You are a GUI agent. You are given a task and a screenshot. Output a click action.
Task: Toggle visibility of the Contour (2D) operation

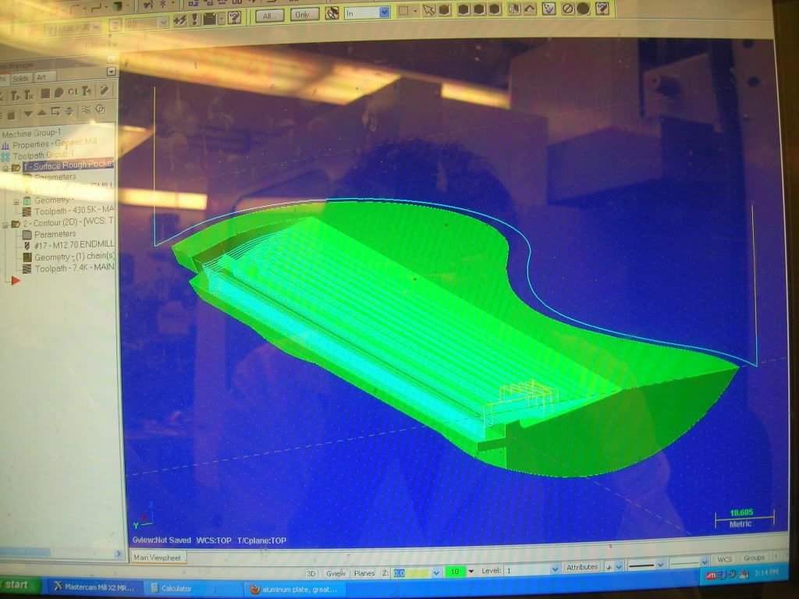pyautogui.click(x=16, y=223)
